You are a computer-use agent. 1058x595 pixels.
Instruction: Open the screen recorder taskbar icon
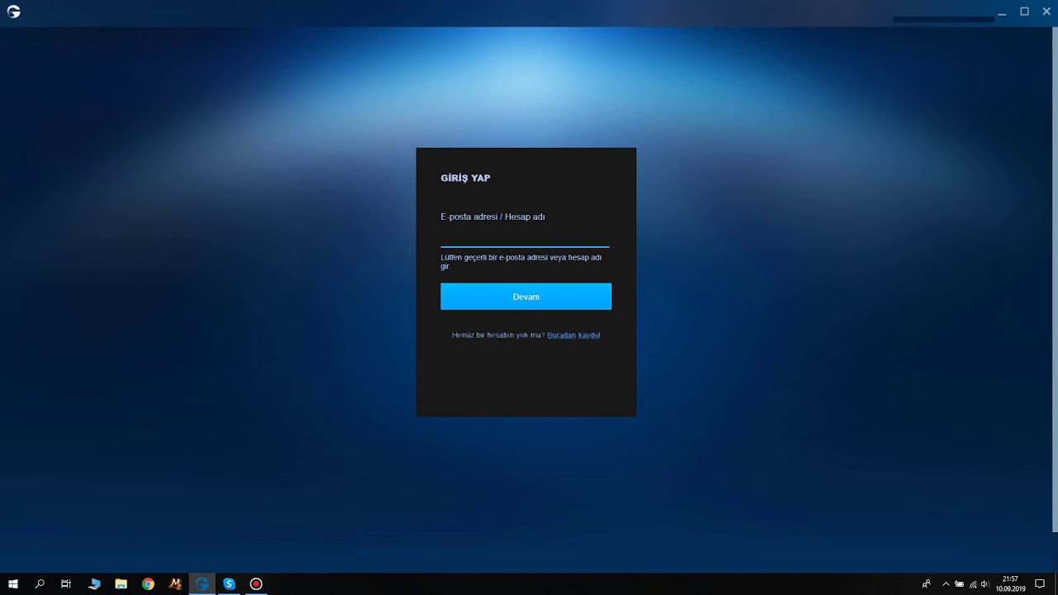click(256, 584)
